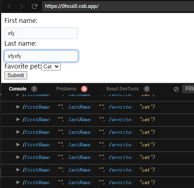
Task: Switch to the React DevTools tab
Action: [122, 89]
